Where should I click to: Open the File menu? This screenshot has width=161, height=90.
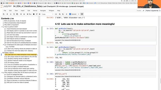5,10
